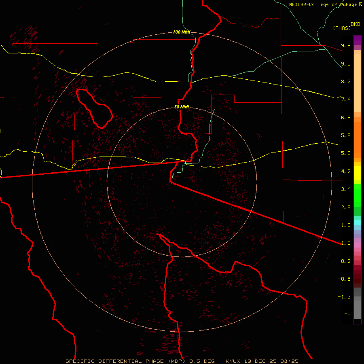Click the 50 NMI range ring label
364x364 pixels.
(182, 107)
